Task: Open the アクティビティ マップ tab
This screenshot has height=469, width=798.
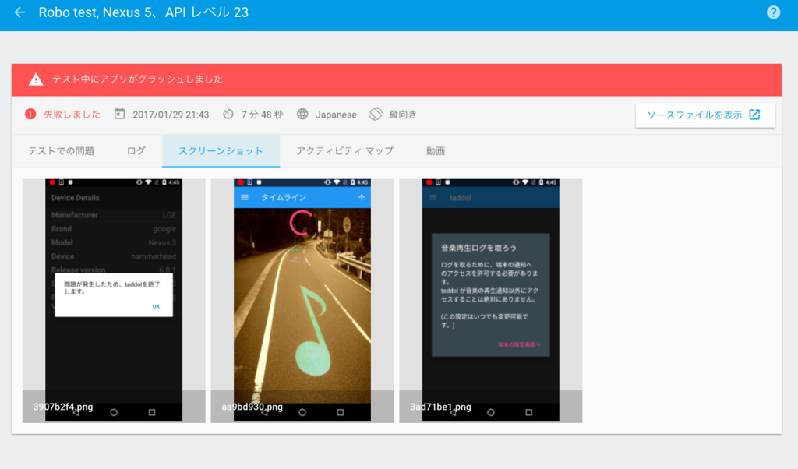Action: [345, 151]
